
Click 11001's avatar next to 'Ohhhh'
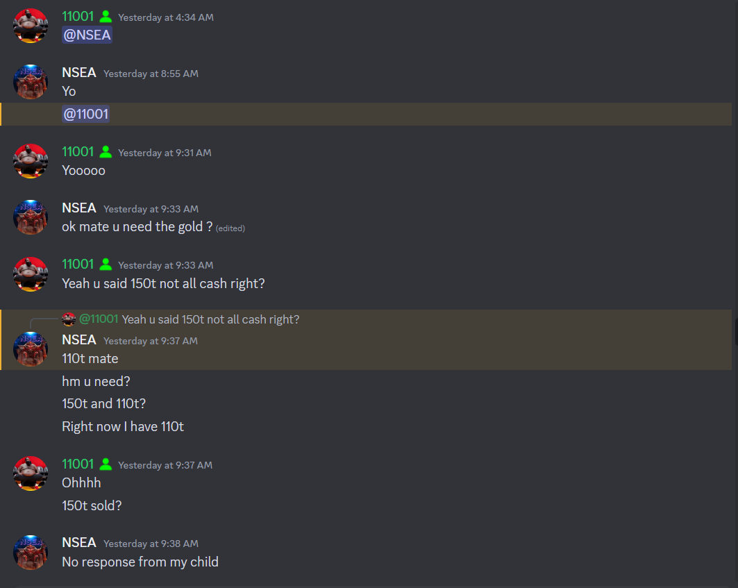(31, 473)
